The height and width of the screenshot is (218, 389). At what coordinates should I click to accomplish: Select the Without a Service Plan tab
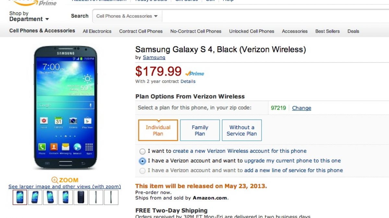click(242, 130)
